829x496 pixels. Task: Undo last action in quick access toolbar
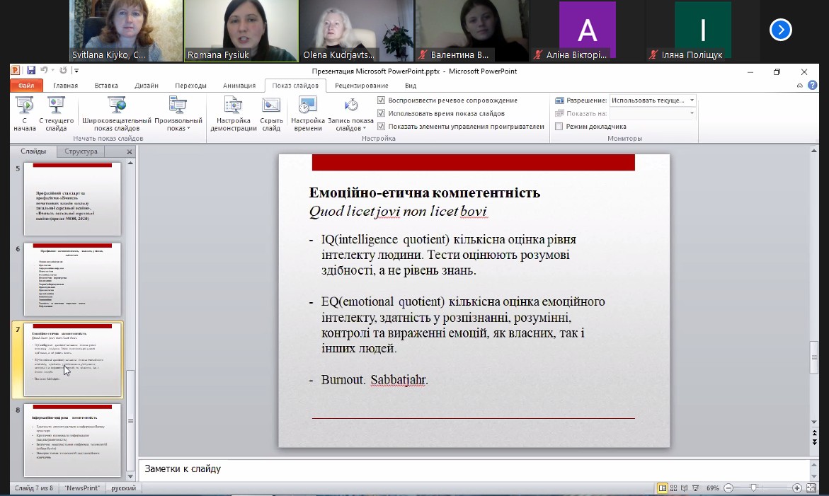[44, 70]
